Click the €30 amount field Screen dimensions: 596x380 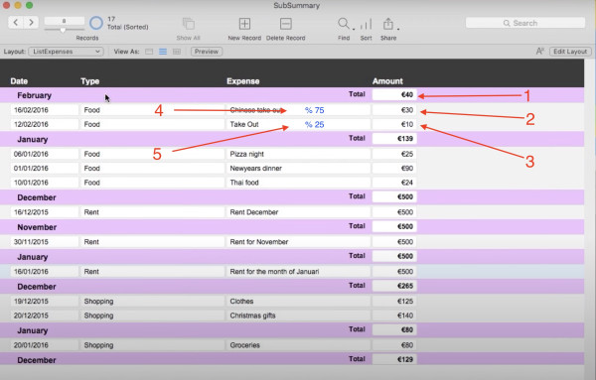[394, 110]
